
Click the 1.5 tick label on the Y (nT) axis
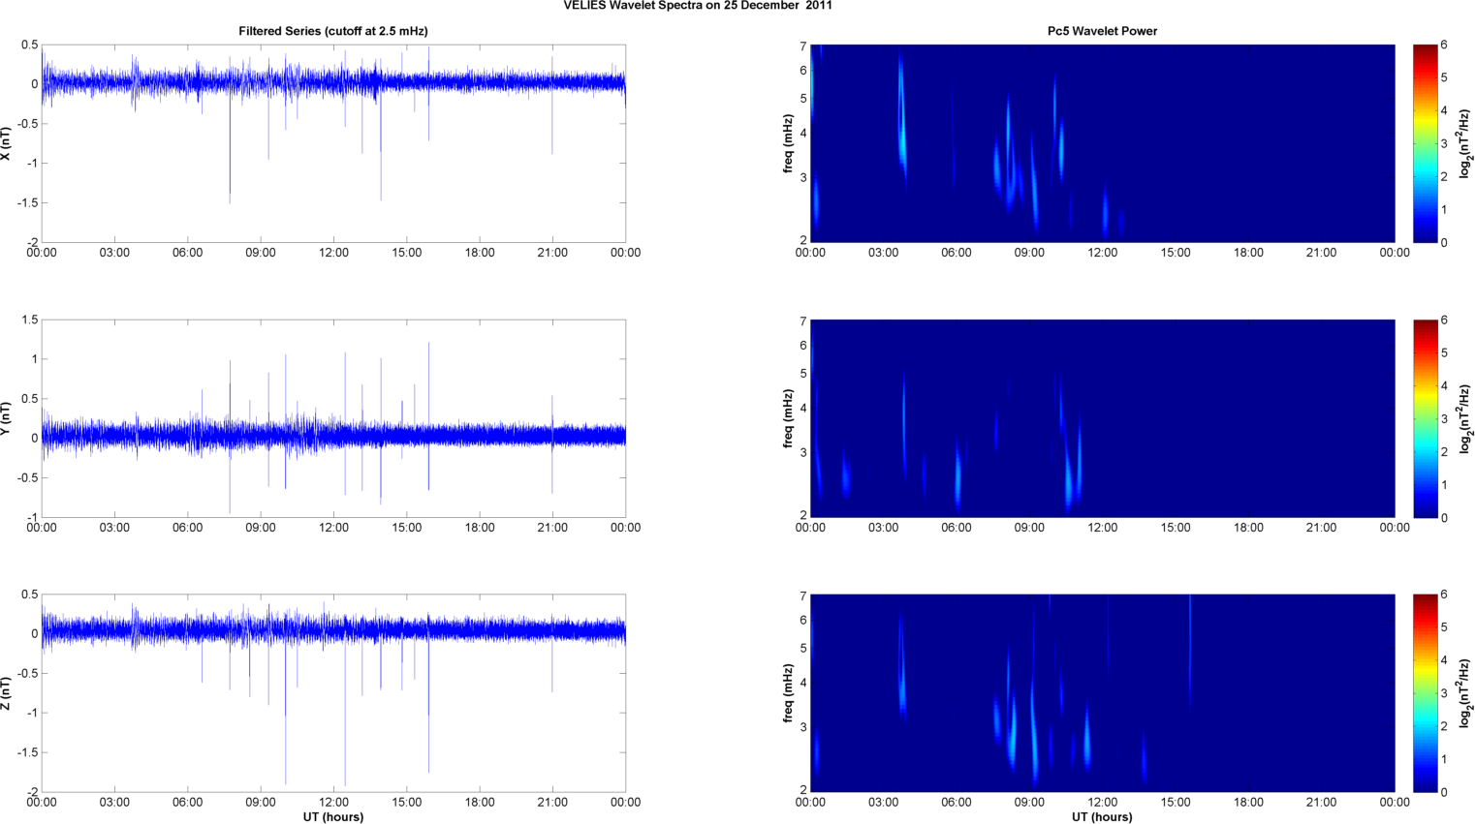click(29, 320)
